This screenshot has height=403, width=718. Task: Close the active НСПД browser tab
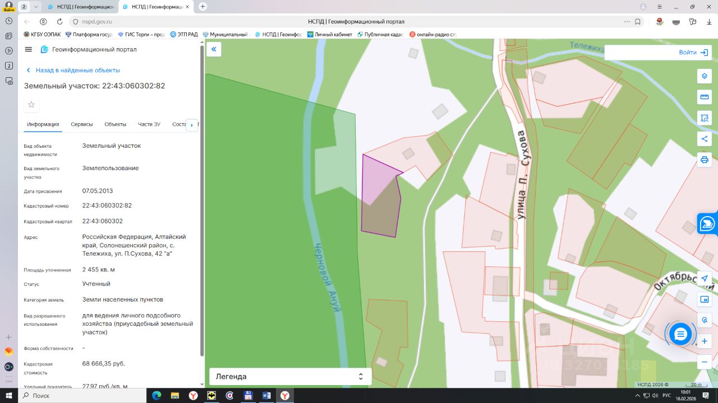pos(188,7)
